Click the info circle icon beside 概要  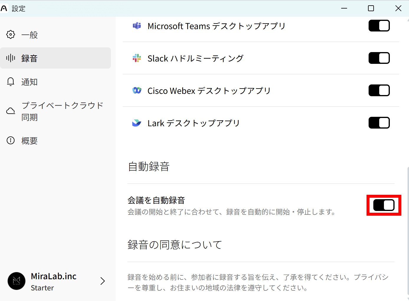[x=11, y=140]
